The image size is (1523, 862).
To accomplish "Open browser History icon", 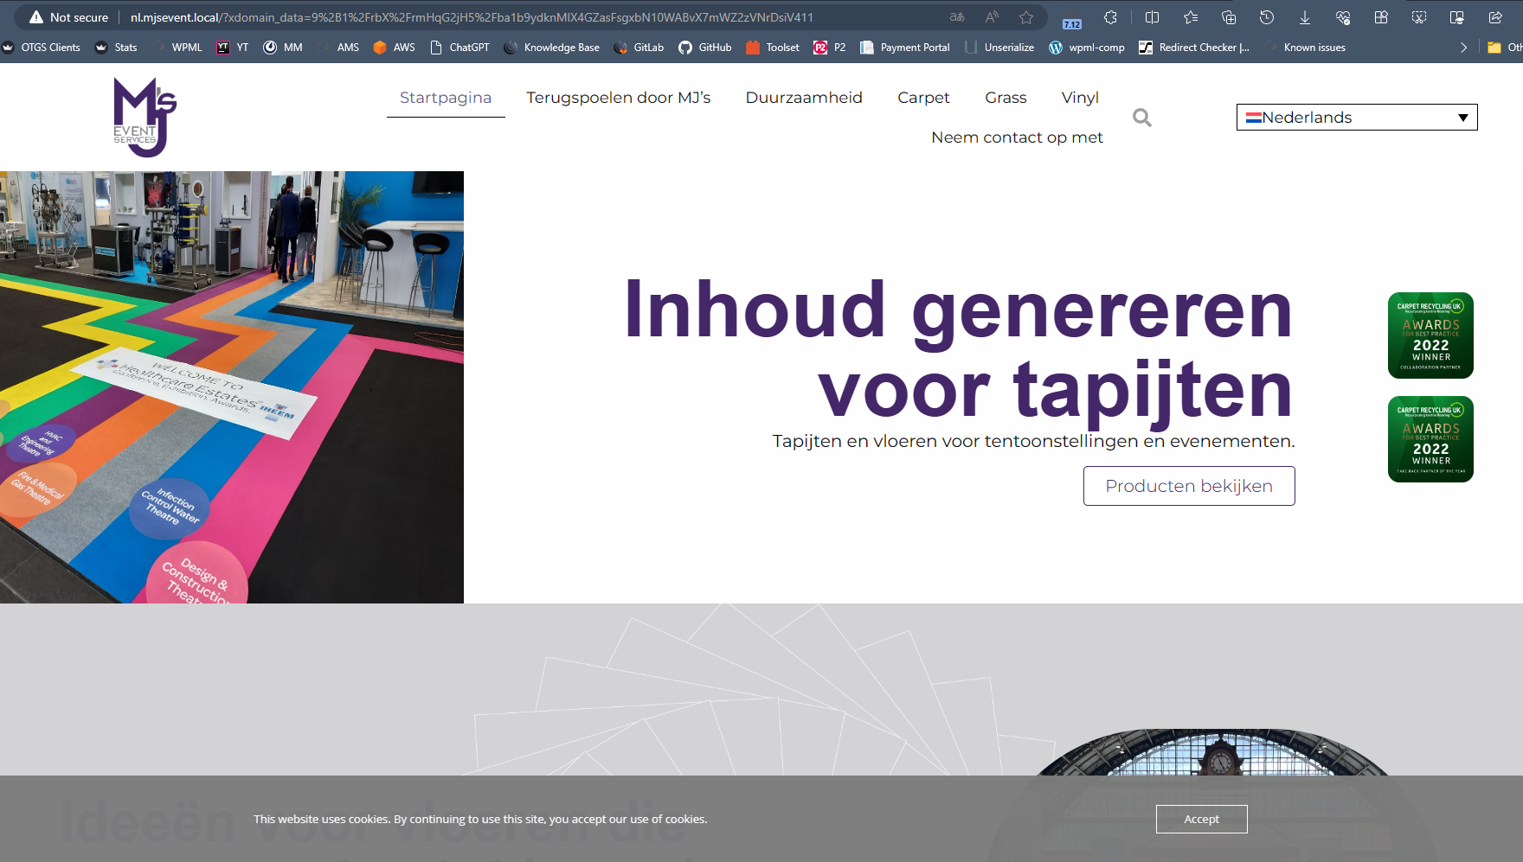I will click(1267, 17).
